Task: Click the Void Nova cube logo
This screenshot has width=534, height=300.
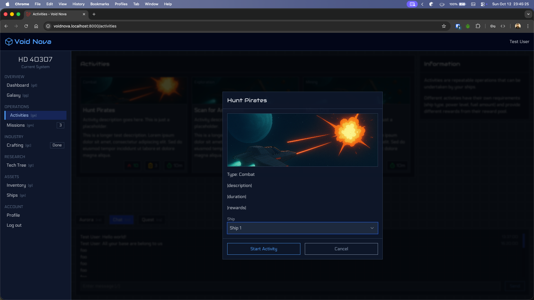Action: pos(9,42)
